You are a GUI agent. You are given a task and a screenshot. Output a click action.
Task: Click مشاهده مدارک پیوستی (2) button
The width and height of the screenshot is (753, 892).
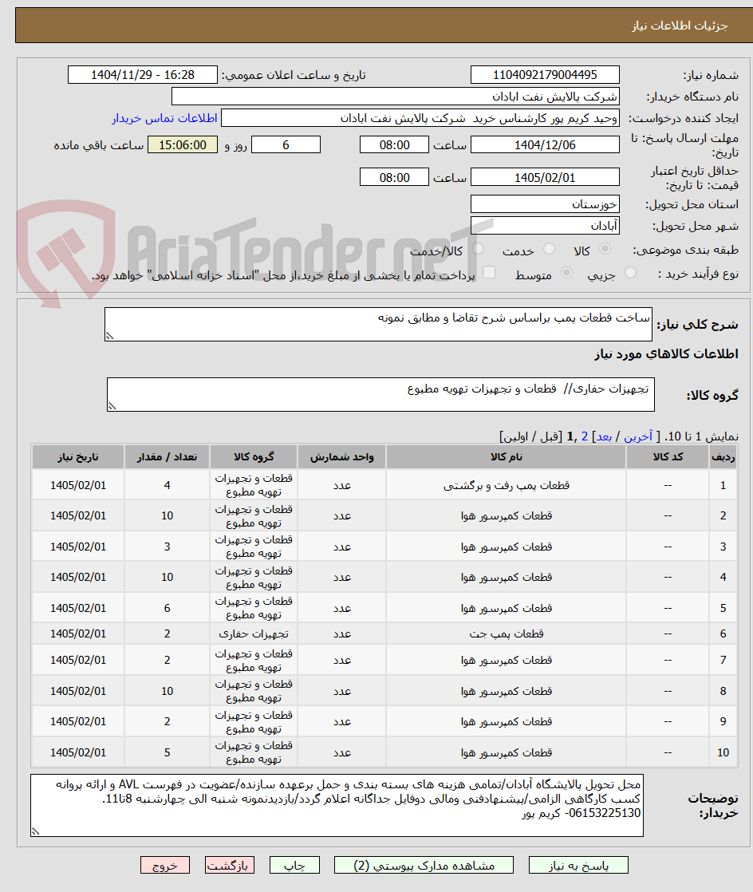[x=424, y=865]
